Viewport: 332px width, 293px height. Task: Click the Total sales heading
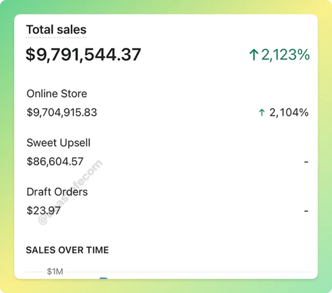coord(56,29)
